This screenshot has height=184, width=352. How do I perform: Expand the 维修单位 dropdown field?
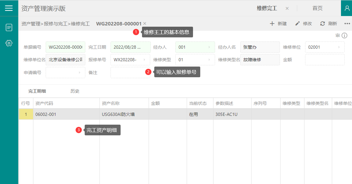(325, 47)
